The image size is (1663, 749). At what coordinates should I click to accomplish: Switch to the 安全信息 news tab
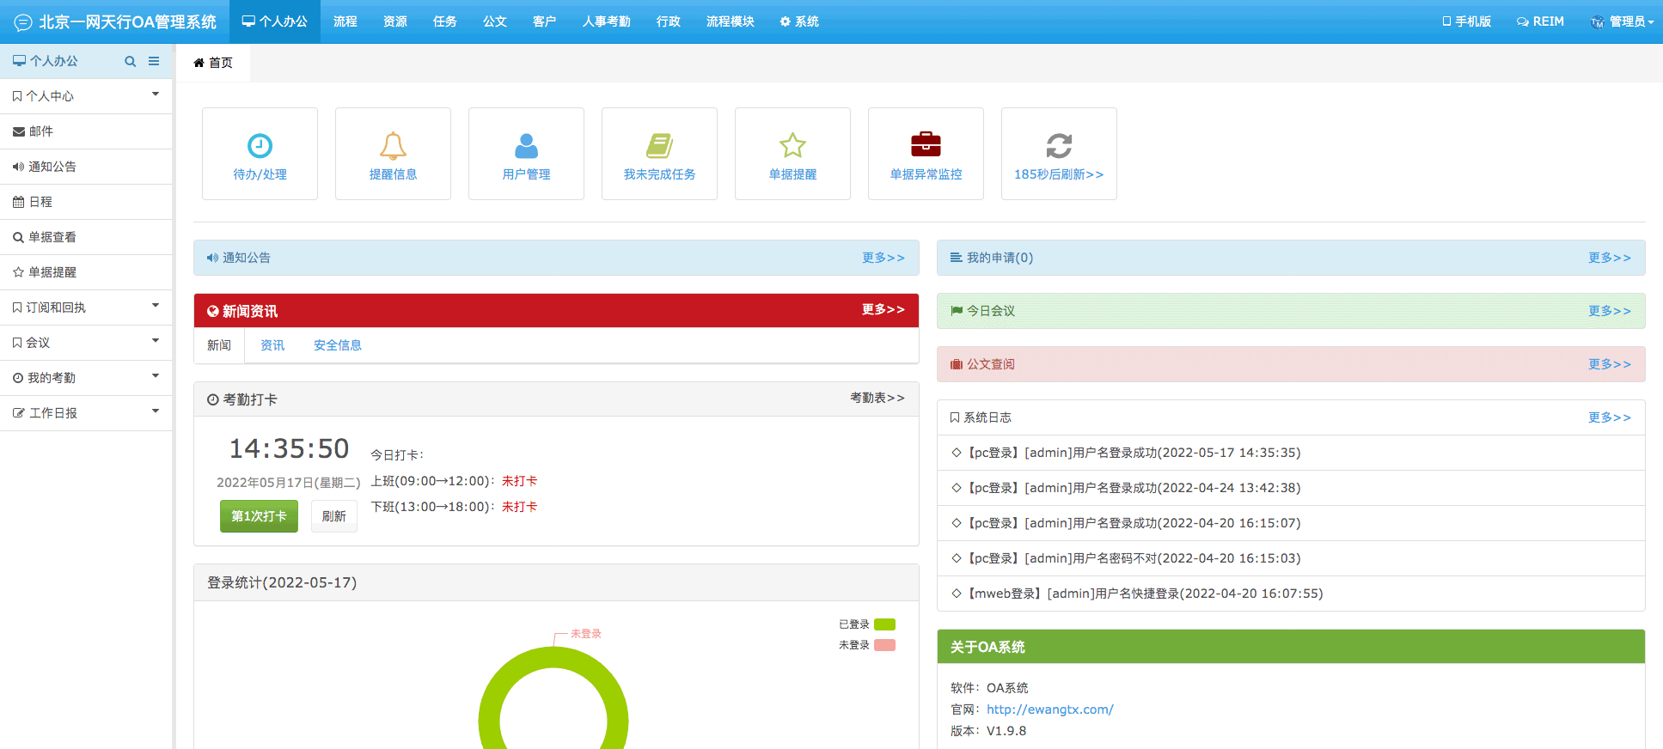point(337,345)
